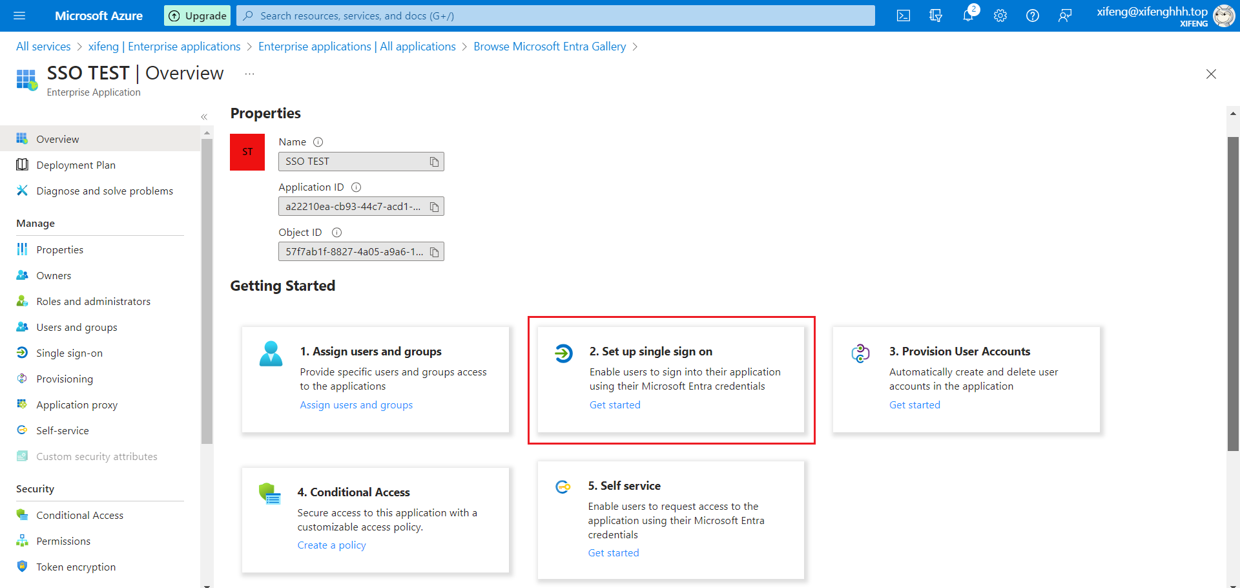Click the SSO TEST enterprise application icon
The width and height of the screenshot is (1240, 588).
click(26, 79)
